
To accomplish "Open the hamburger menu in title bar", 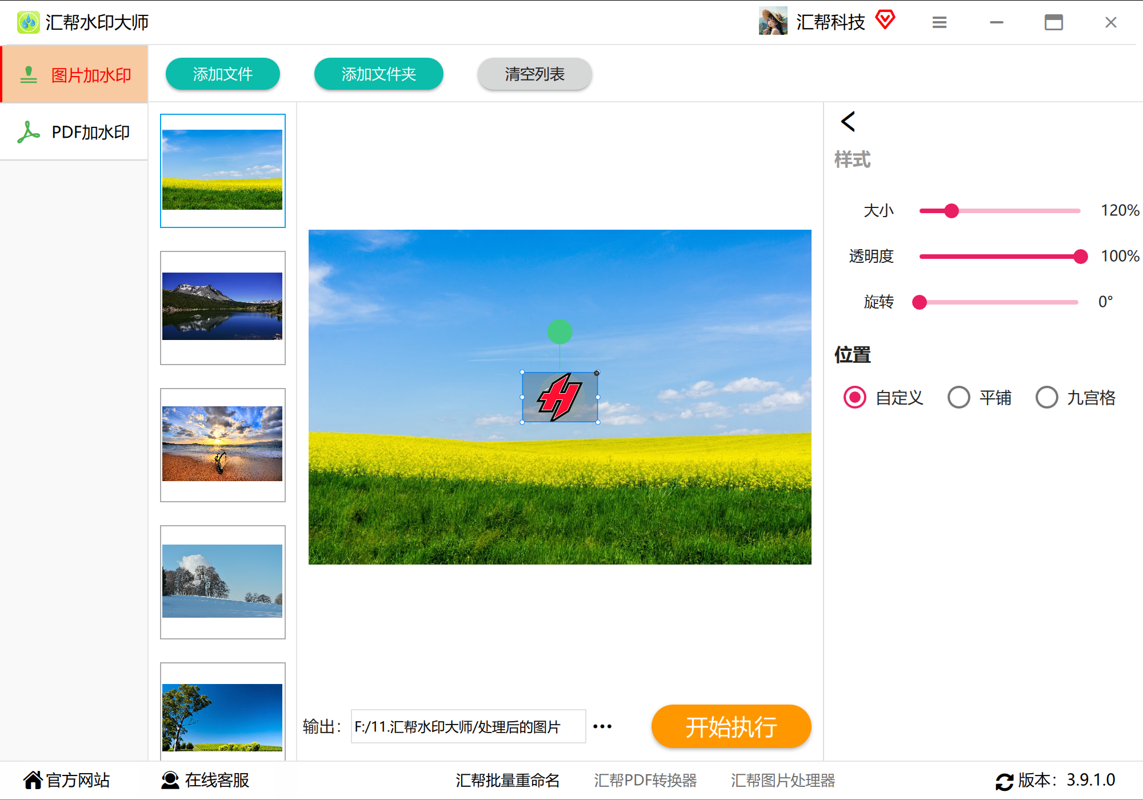I will click(x=939, y=23).
